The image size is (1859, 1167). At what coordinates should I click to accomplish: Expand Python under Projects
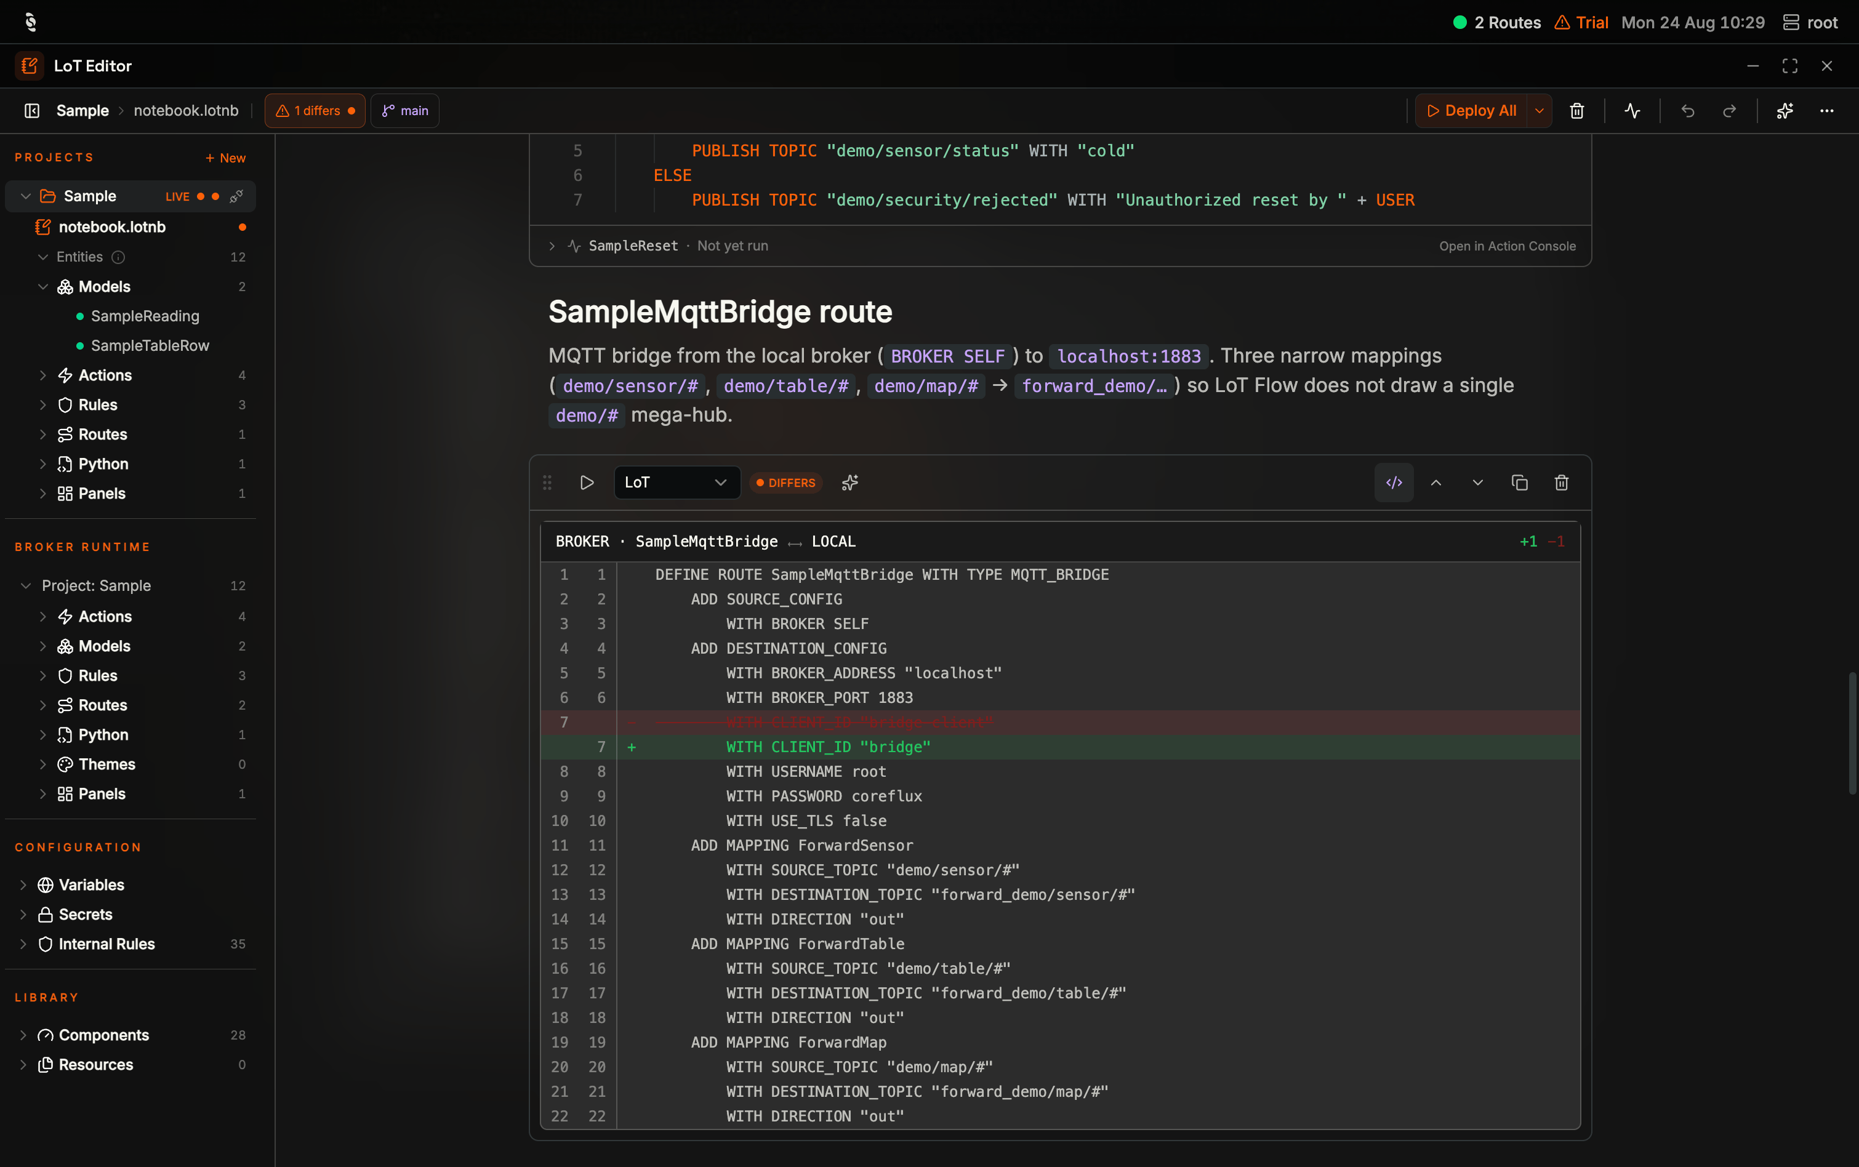tap(43, 464)
